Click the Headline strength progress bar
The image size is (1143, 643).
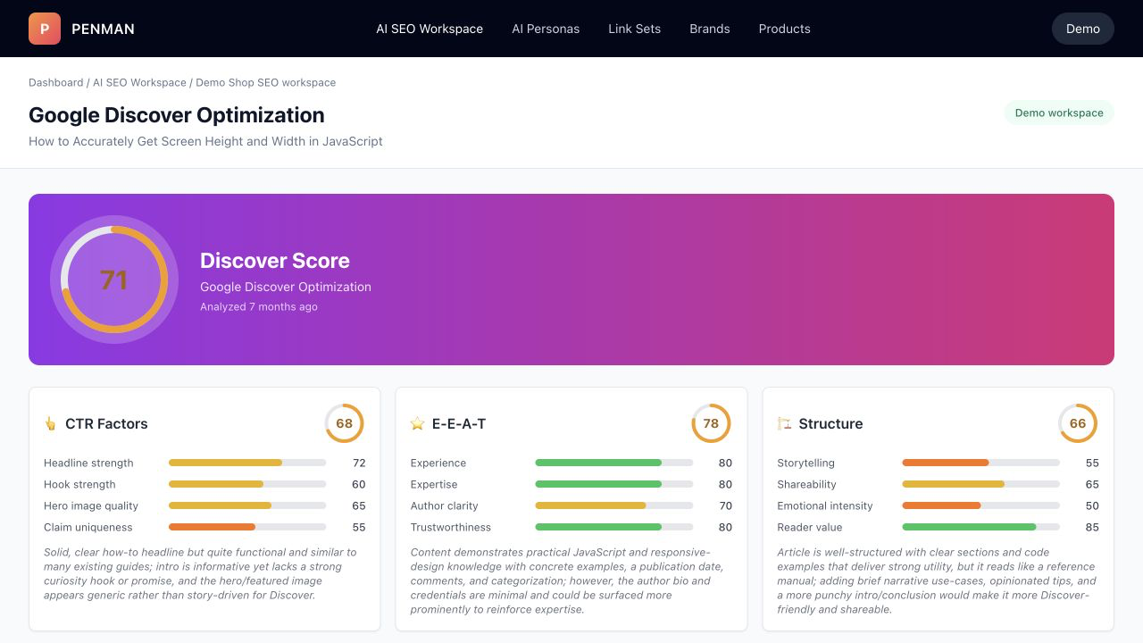[247, 463]
